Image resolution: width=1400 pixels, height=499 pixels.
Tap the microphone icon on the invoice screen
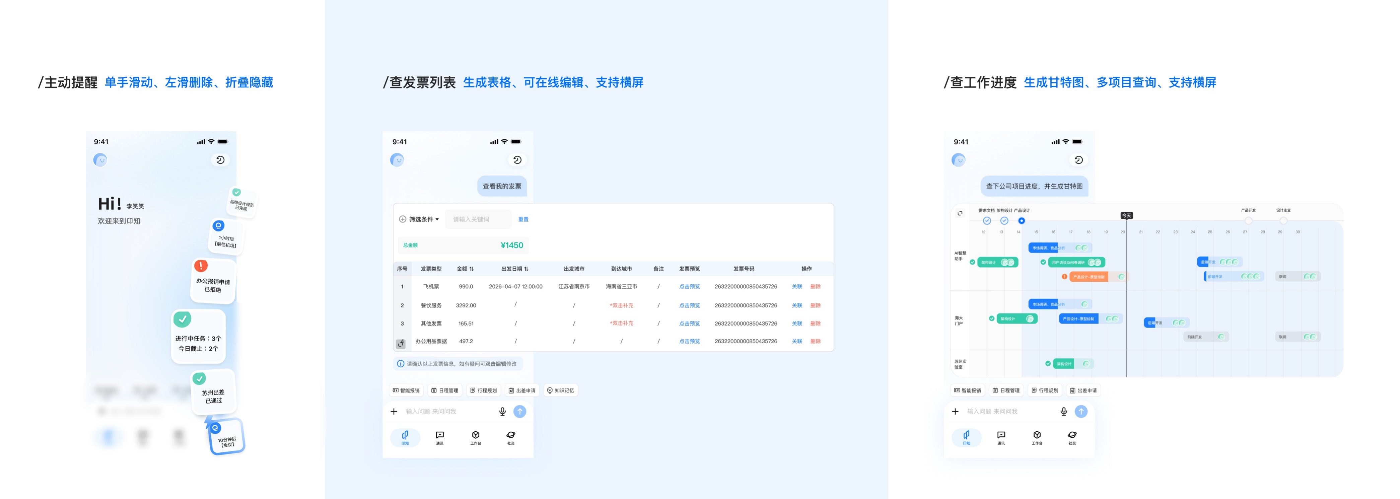pos(503,412)
